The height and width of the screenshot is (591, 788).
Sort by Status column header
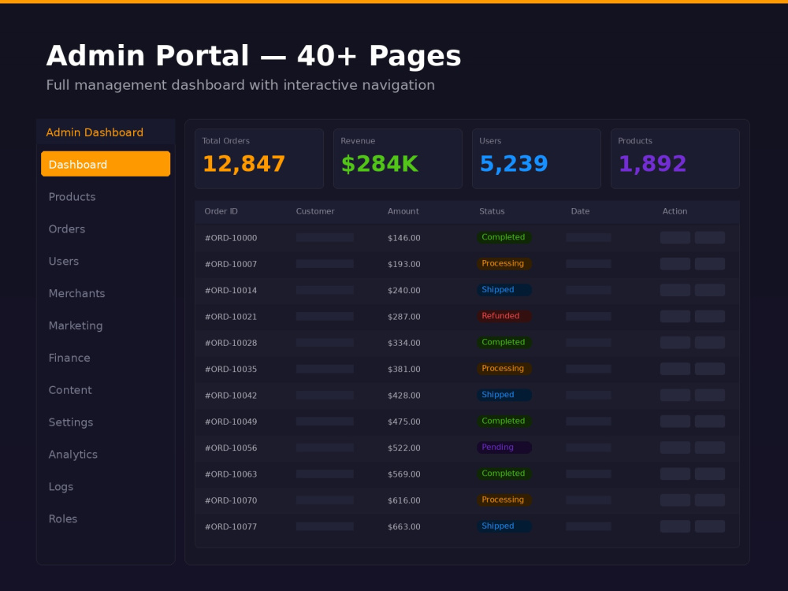pos(492,211)
